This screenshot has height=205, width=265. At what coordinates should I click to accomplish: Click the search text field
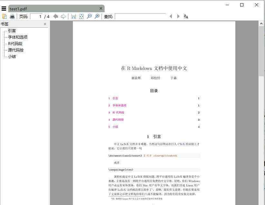tap(141, 16)
